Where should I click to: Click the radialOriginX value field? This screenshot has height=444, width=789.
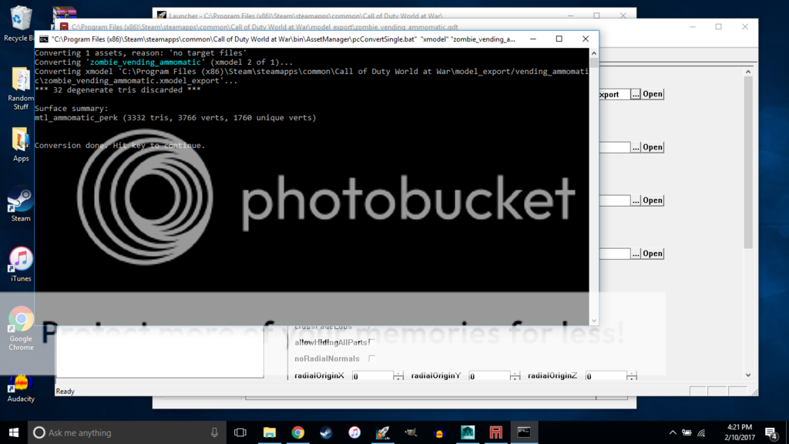pos(372,375)
